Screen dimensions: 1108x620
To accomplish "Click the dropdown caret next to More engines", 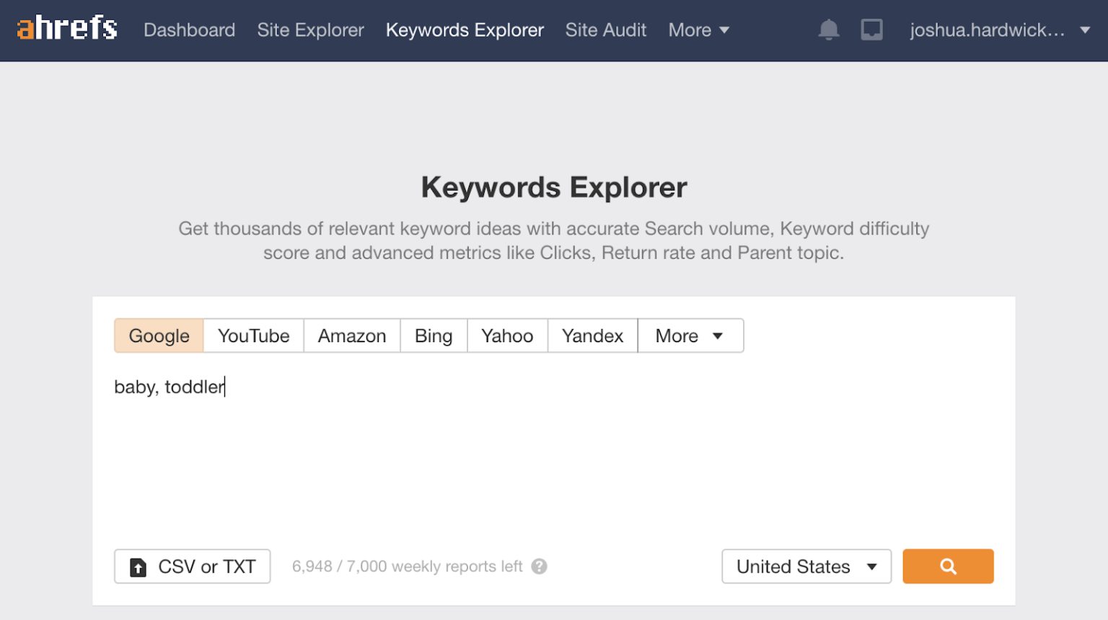I will click(x=718, y=336).
